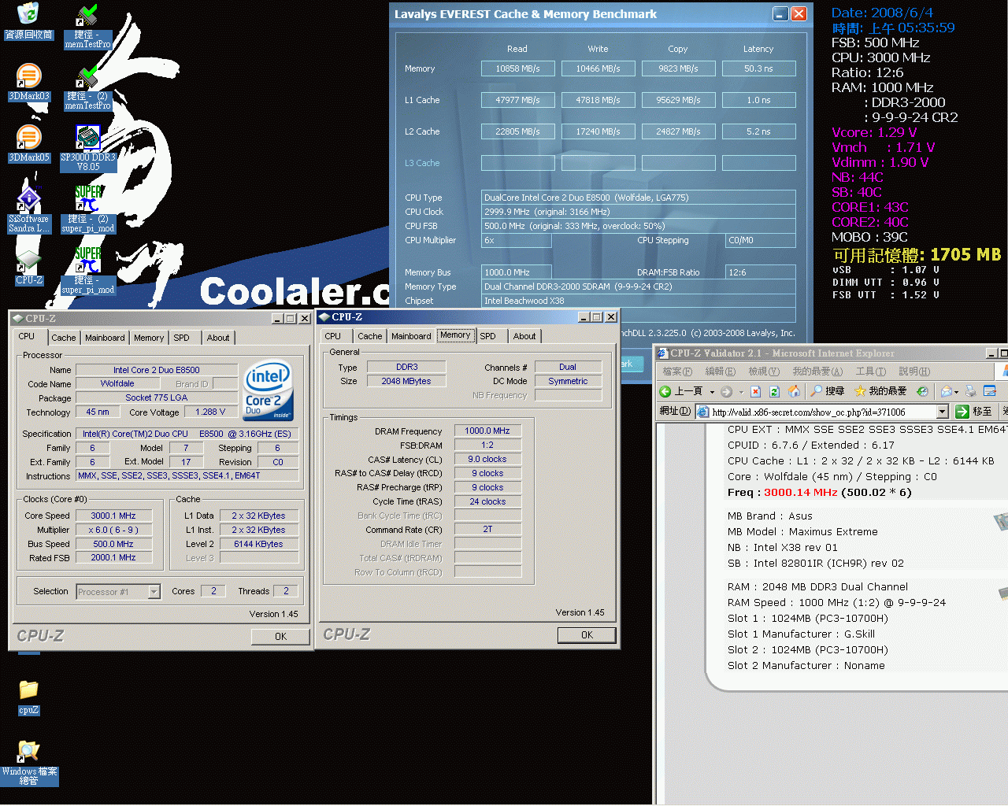Open About tab in left CPU-Z window
This screenshot has height=806, width=1008.
pos(218,338)
